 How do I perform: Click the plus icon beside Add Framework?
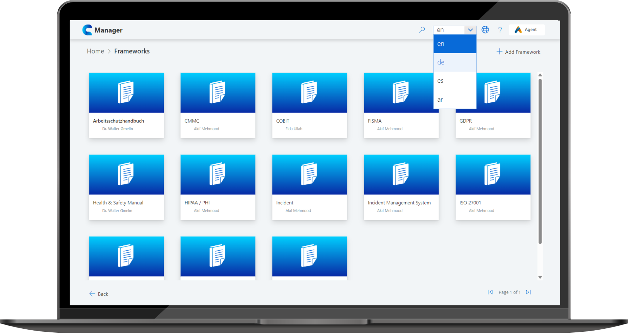(x=500, y=51)
